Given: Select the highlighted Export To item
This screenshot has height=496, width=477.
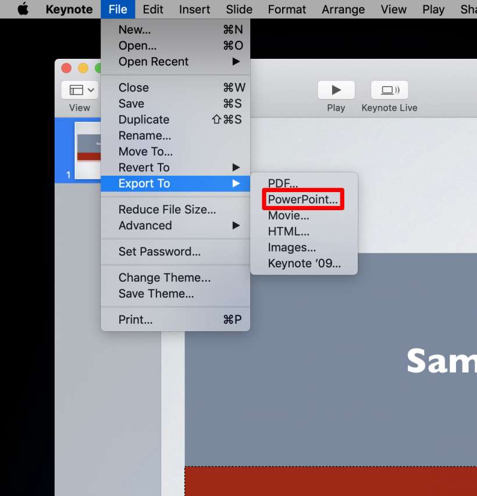Looking at the screenshot, I should [x=176, y=183].
